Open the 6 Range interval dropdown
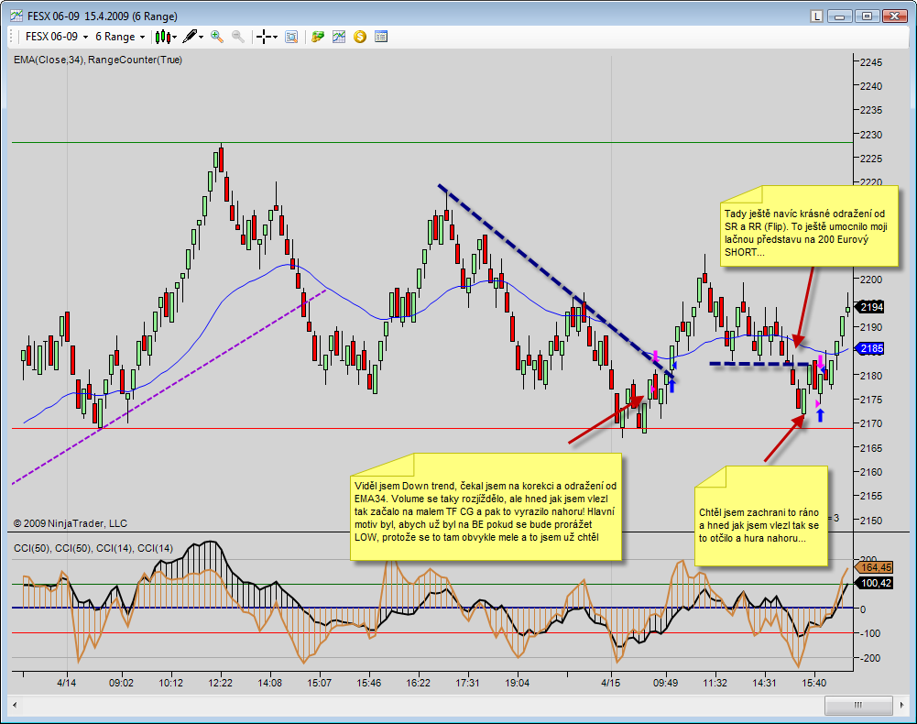 coord(119,37)
